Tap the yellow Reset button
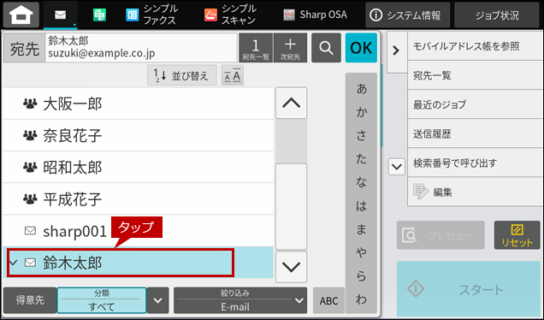544x320 pixels. pyautogui.click(x=517, y=235)
